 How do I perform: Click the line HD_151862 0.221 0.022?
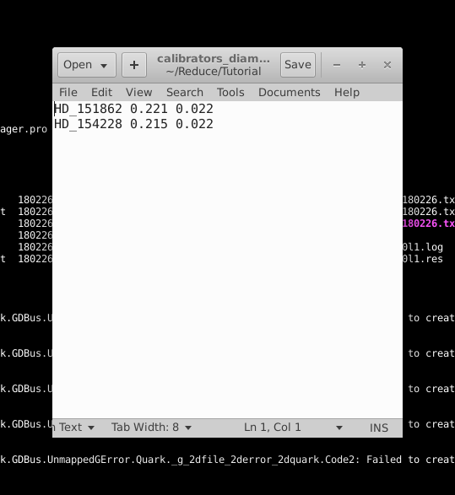(x=133, y=109)
